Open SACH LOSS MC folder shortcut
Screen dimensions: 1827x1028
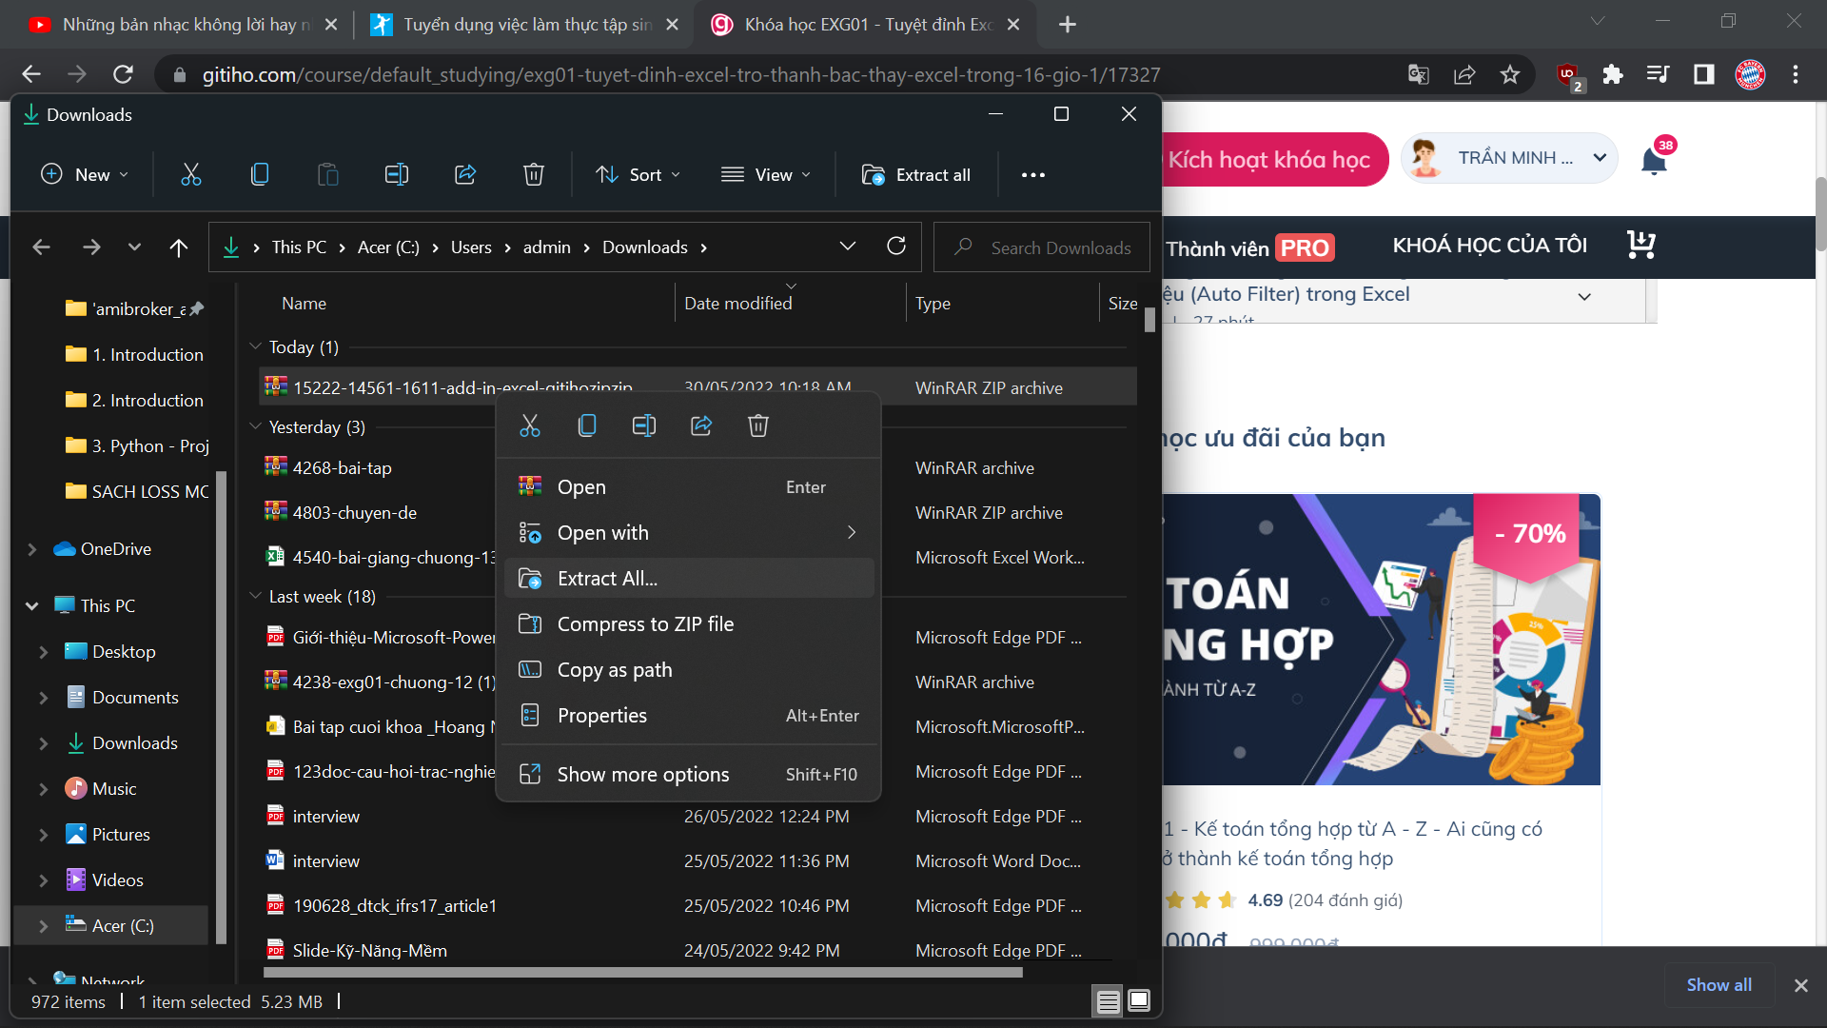point(137,491)
